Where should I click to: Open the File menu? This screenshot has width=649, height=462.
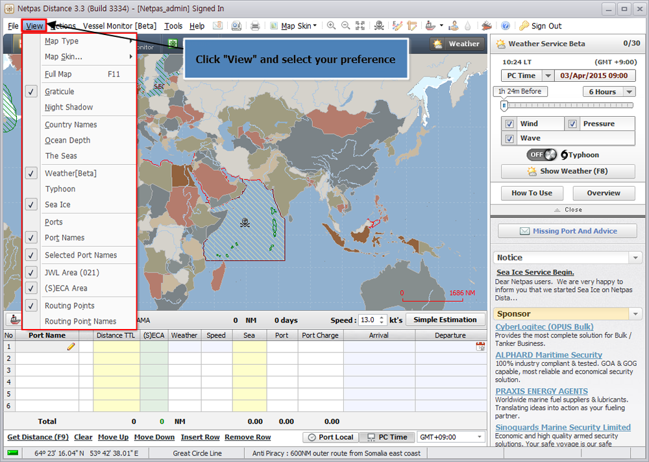pyautogui.click(x=13, y=26)
